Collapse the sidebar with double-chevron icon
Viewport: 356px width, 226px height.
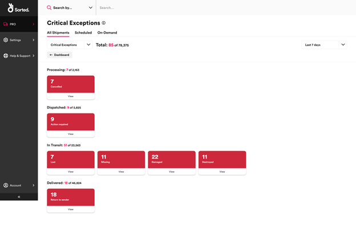19,197
